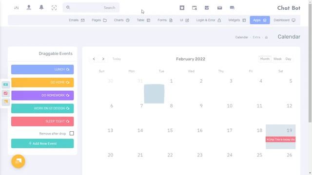Open the Emails menu
This screenshot has width=312, height=175.
pos(77,20)
